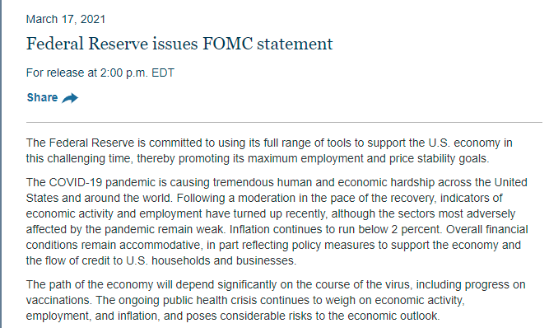Click the release time 2:00 p.m. EDT line

point(100,73)
